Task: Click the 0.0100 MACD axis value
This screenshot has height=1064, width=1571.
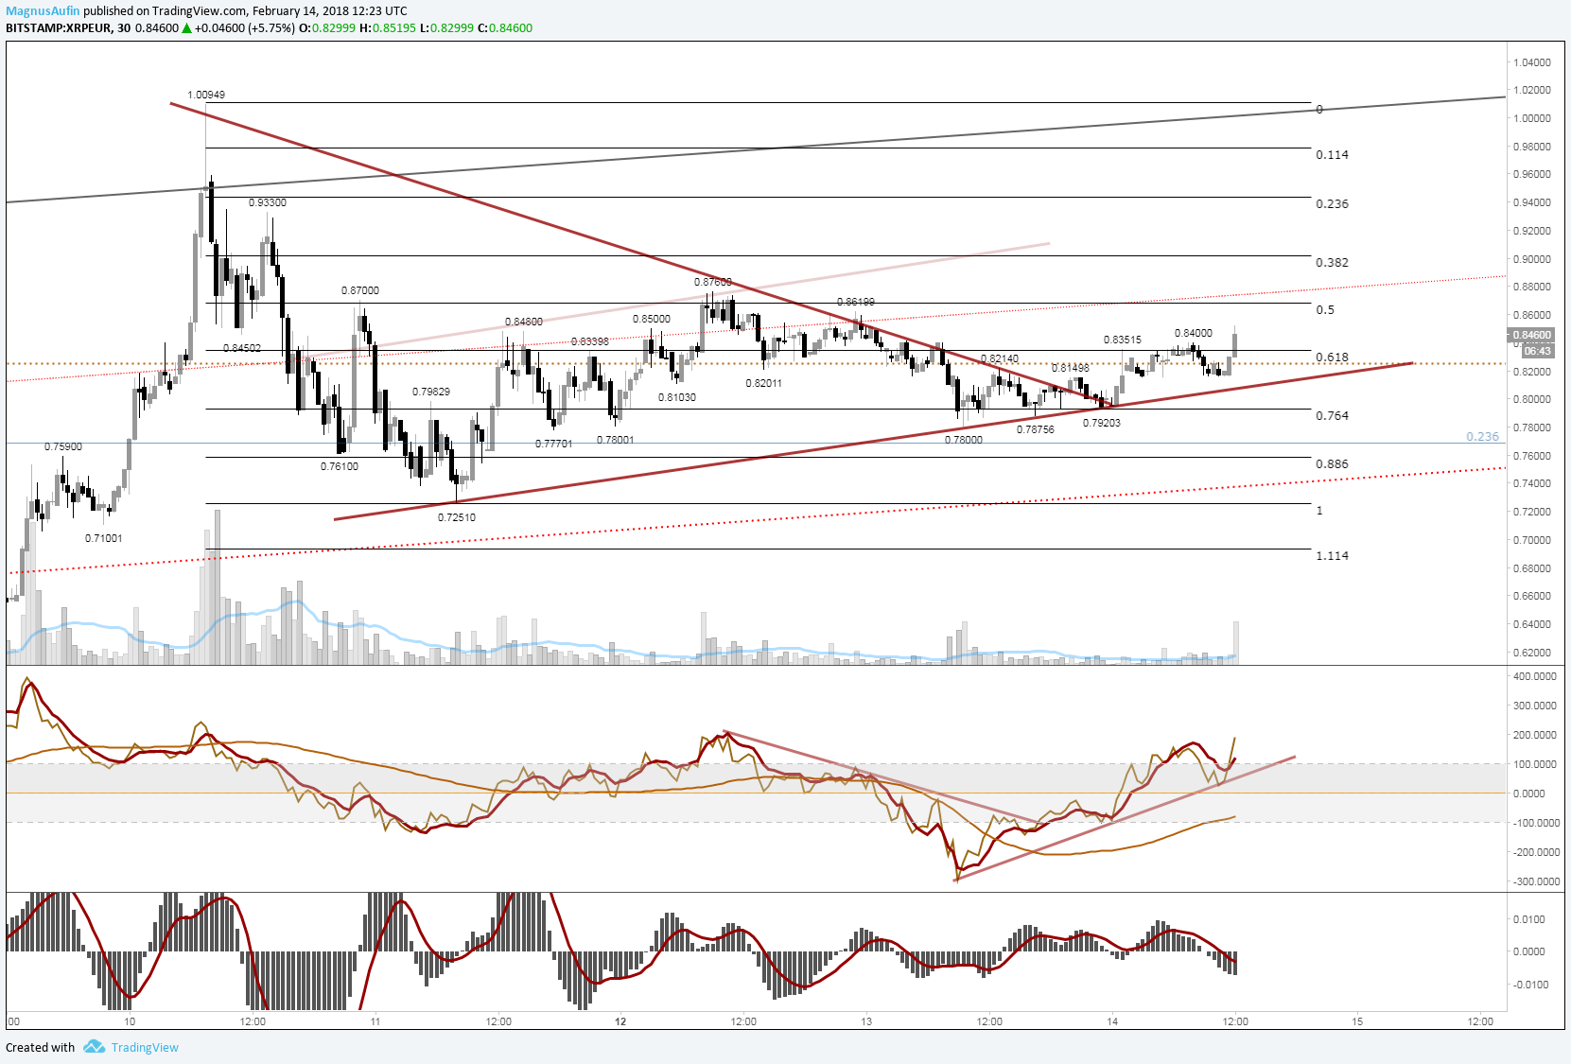Action: [1529, 919]
